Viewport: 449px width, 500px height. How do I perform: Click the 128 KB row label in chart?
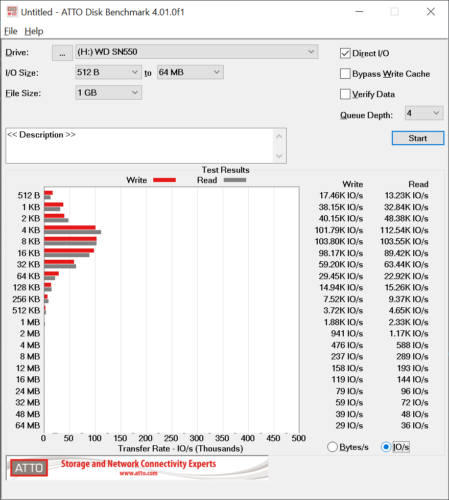click(27, 288)
